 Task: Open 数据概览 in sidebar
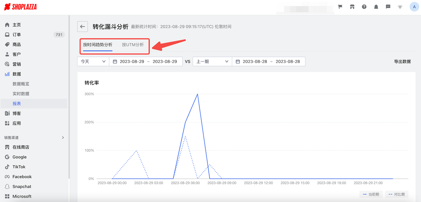coord(21,84)
